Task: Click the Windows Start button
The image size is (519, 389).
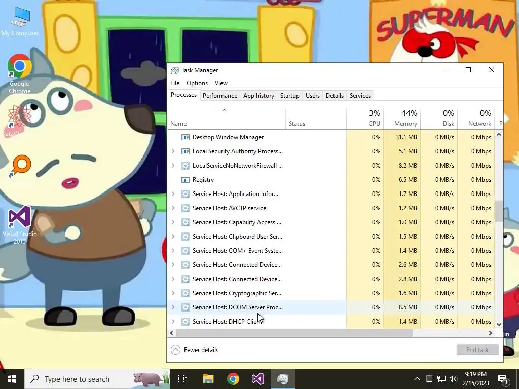Action: pos(12,379)
